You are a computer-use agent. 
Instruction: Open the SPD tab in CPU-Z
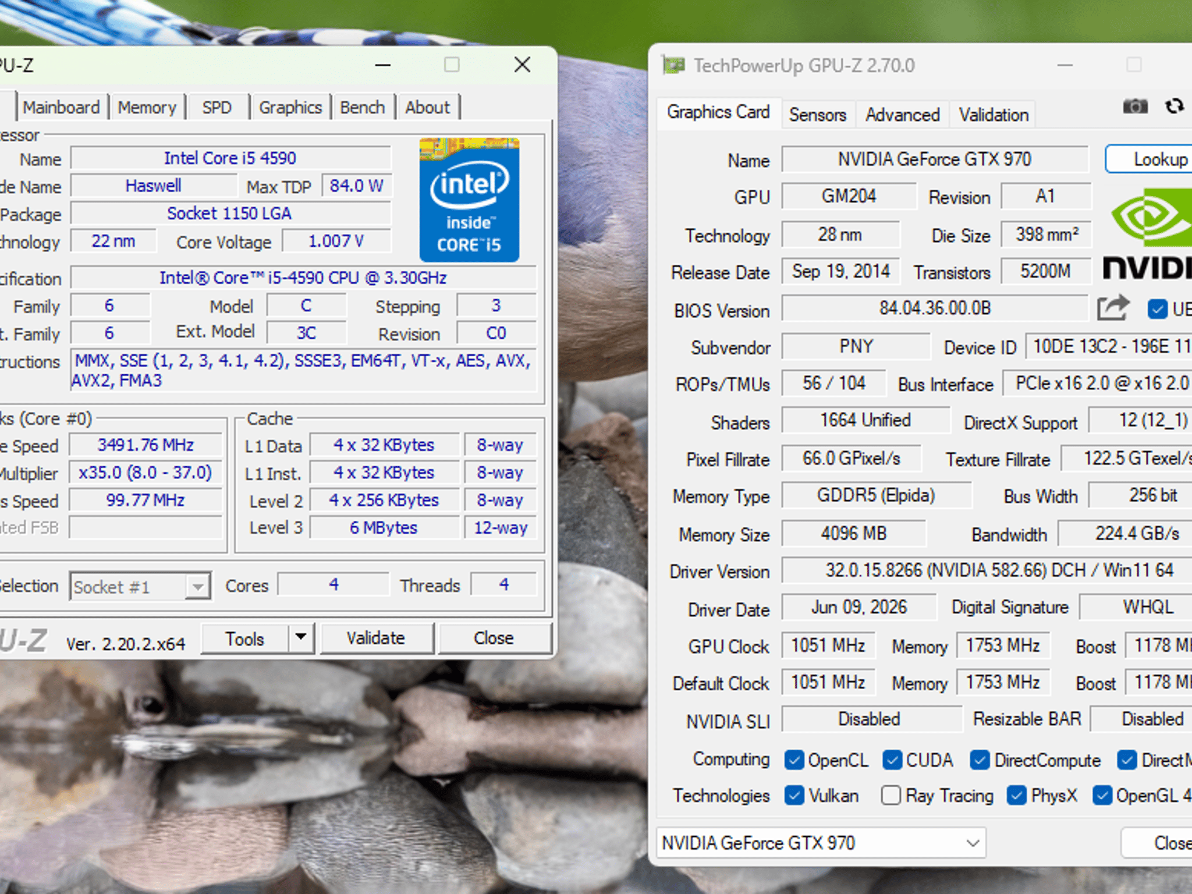[217, 107]
